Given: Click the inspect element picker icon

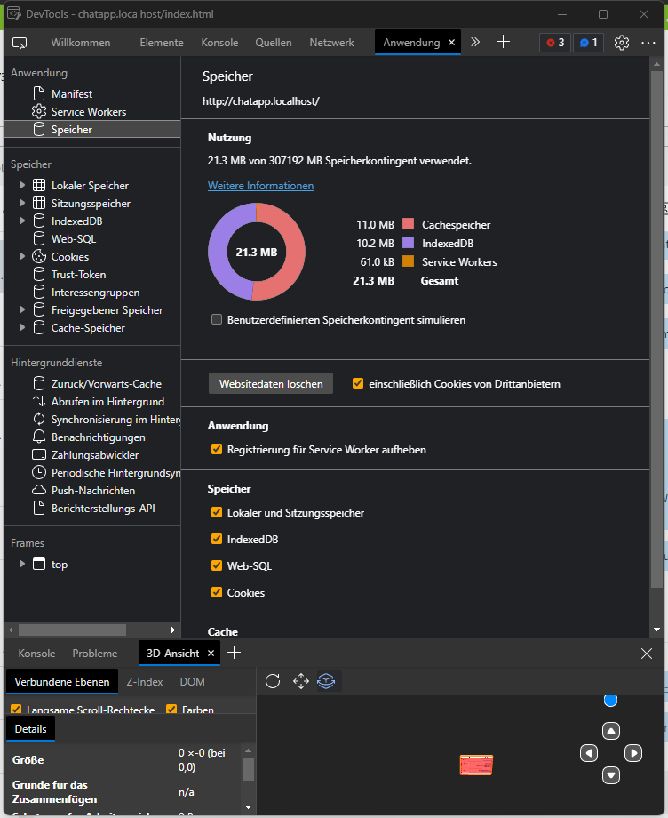Looking at the screenshot, I should click(x=20, y=43).
